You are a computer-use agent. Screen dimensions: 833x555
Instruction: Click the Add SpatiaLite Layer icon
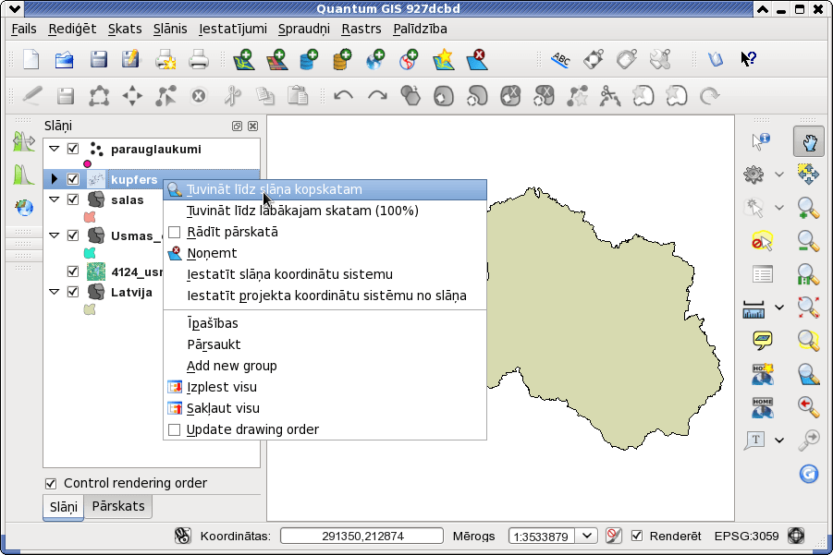[x=342, y=59]
